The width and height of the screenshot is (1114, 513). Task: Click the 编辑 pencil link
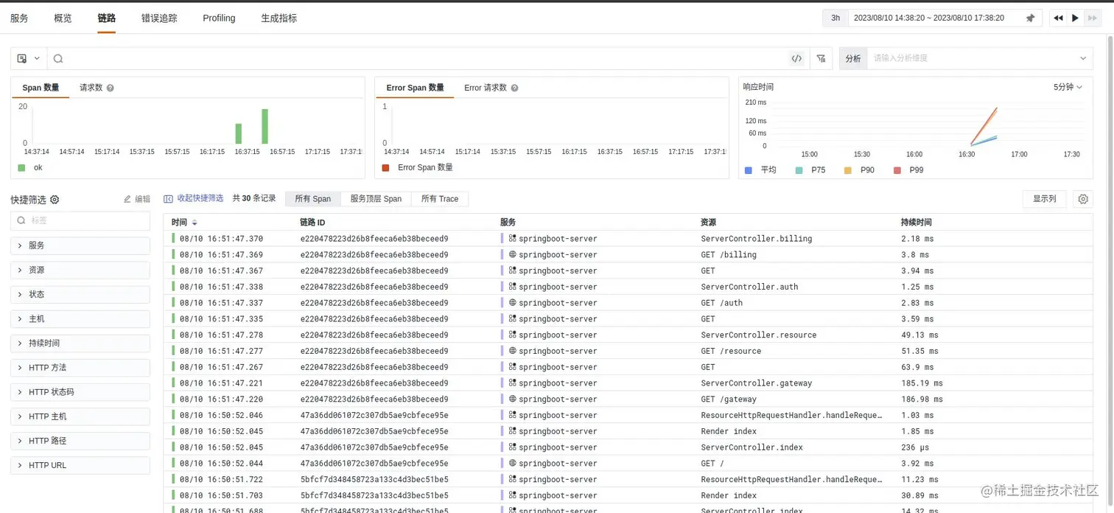[137, 199]
